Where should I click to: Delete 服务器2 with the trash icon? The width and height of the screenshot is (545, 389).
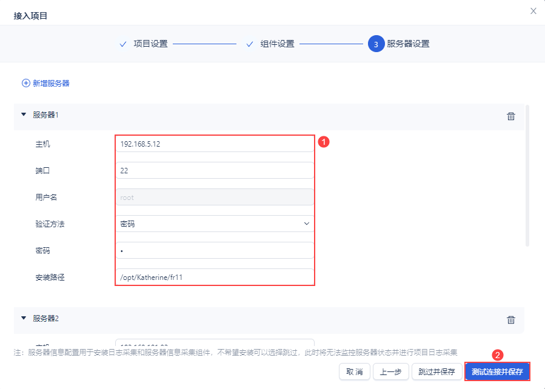tap(510, 320)
